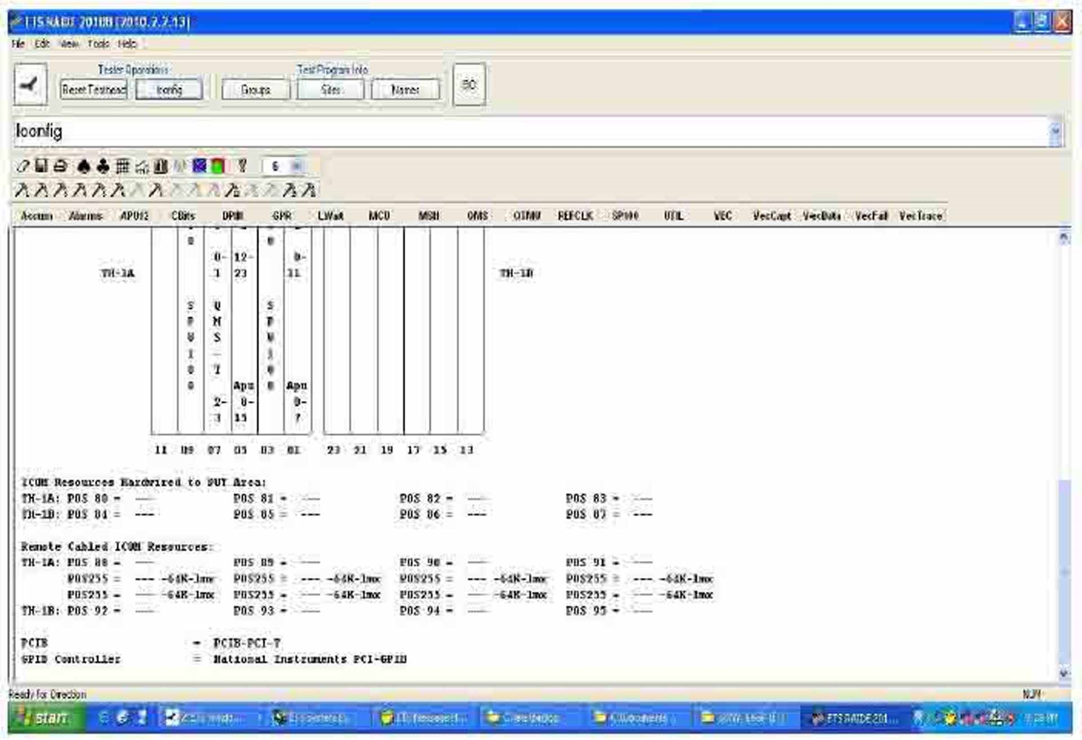Click the Names button
This screenshot has height=740, width=1082.
click(x=405, y=90)
